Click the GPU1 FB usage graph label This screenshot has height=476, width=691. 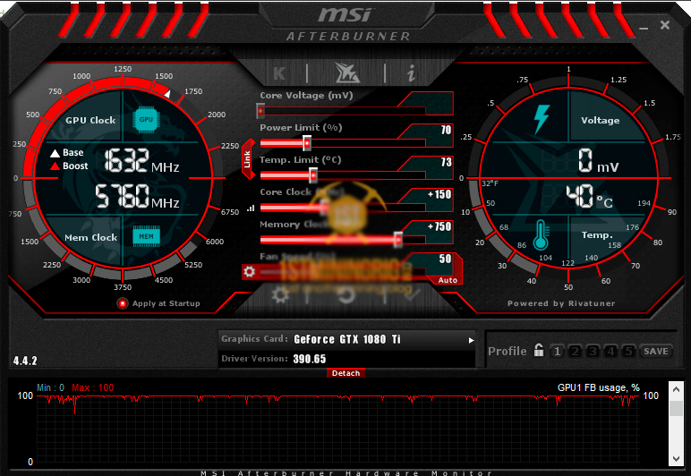598,387
